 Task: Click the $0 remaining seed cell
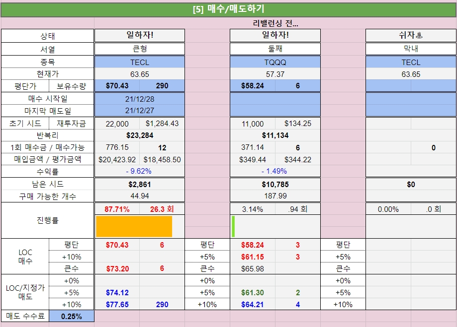pos(411,185)
